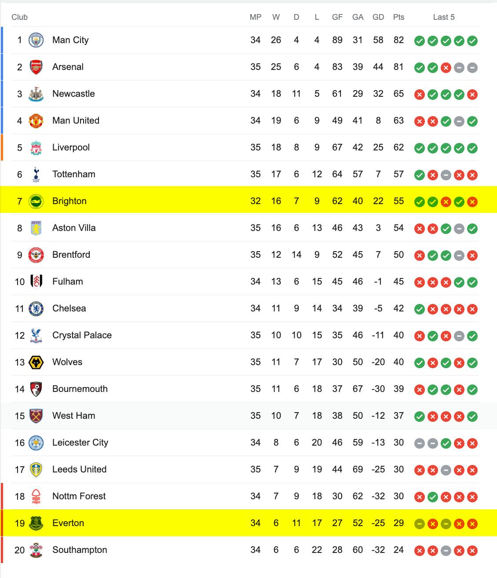Click the Nottm Forest team name

point(79,496)
